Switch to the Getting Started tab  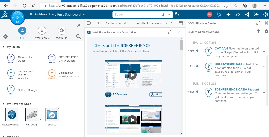[x=116, y=23]
